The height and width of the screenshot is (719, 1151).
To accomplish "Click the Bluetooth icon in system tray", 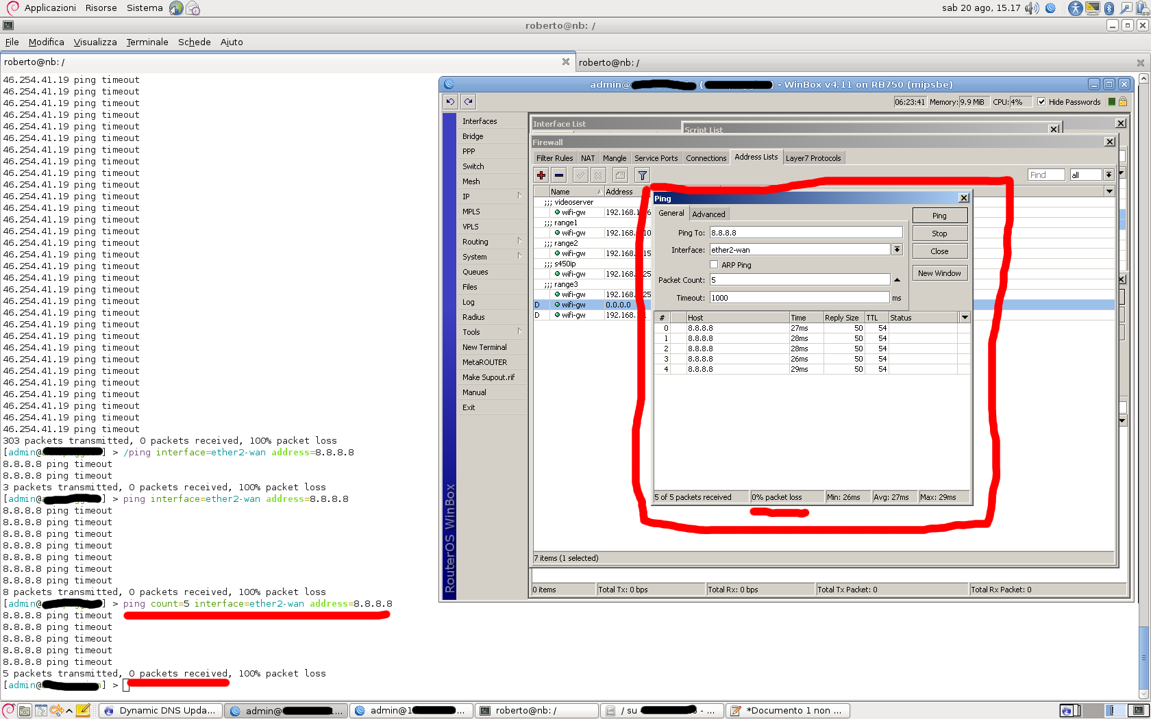I will pyautogui.click(x=1109, y=8).
